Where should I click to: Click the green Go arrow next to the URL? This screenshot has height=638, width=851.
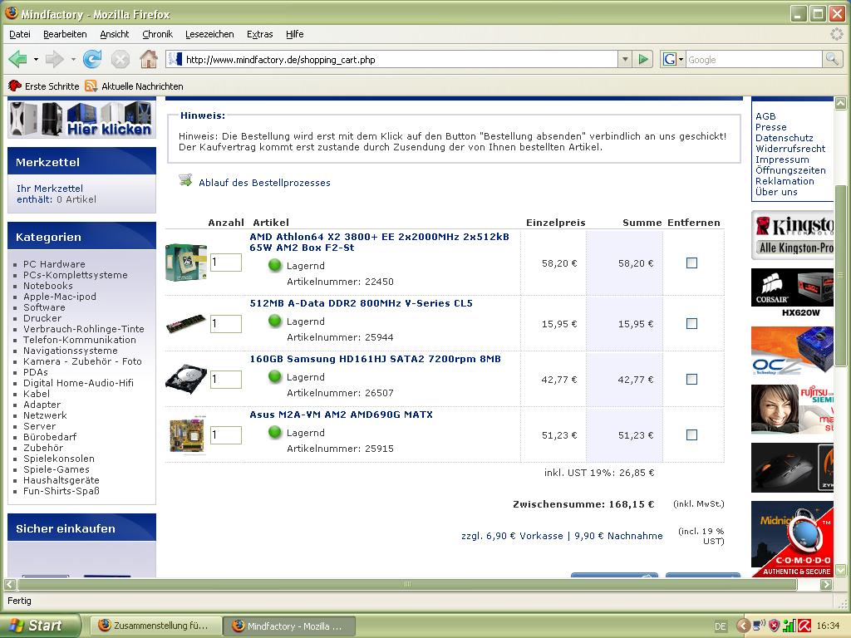(643, 59)
